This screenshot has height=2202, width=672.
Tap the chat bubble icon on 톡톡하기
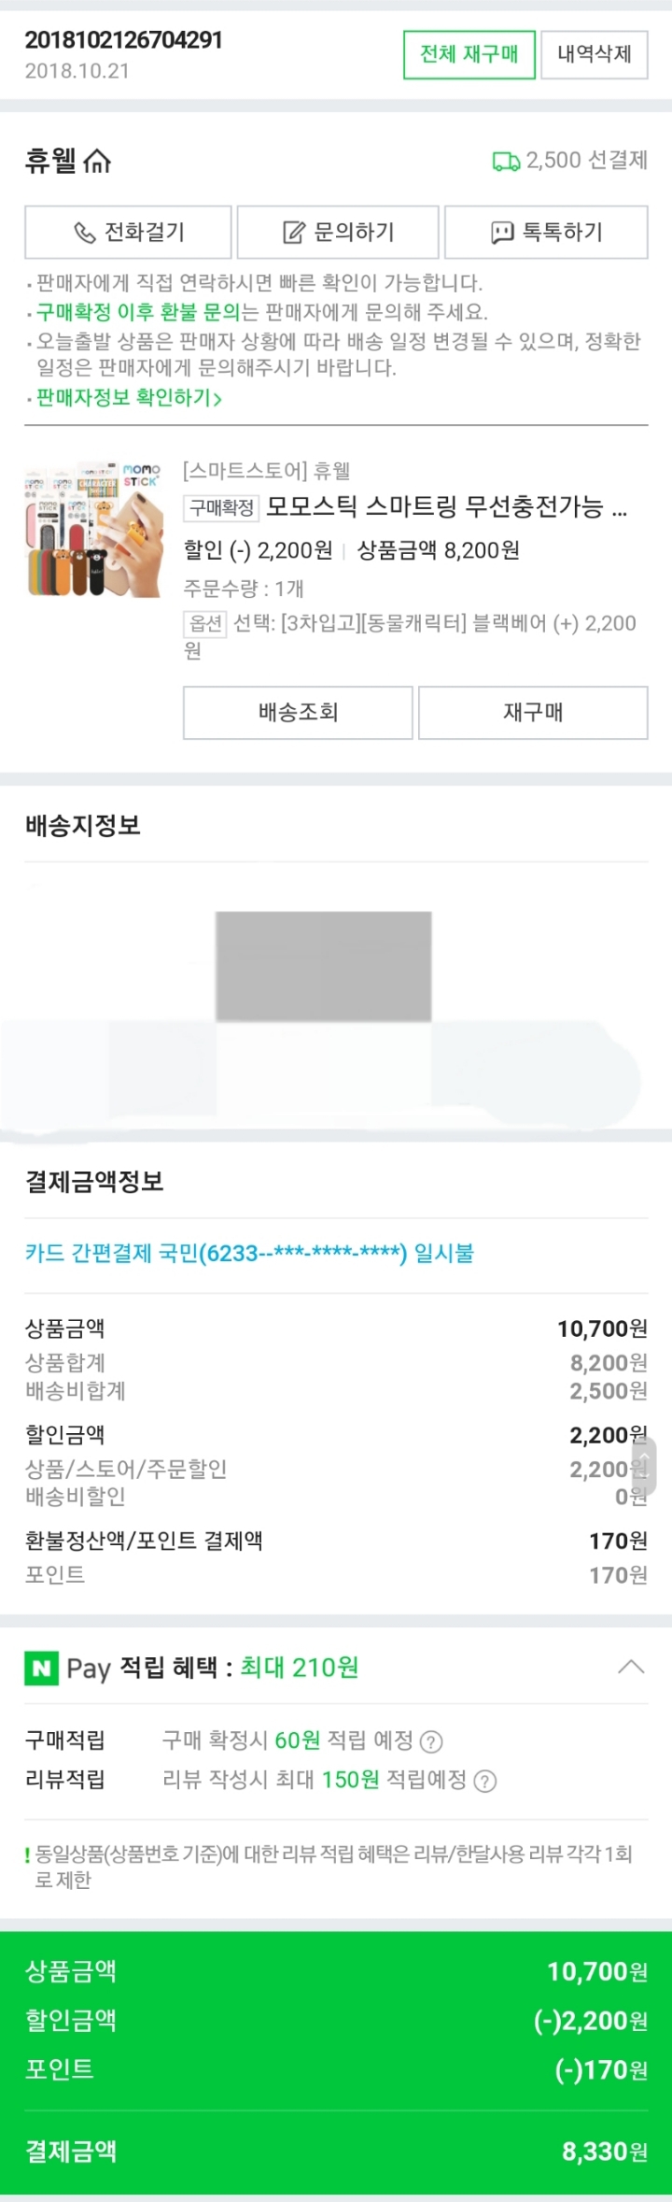click(502, 233)
